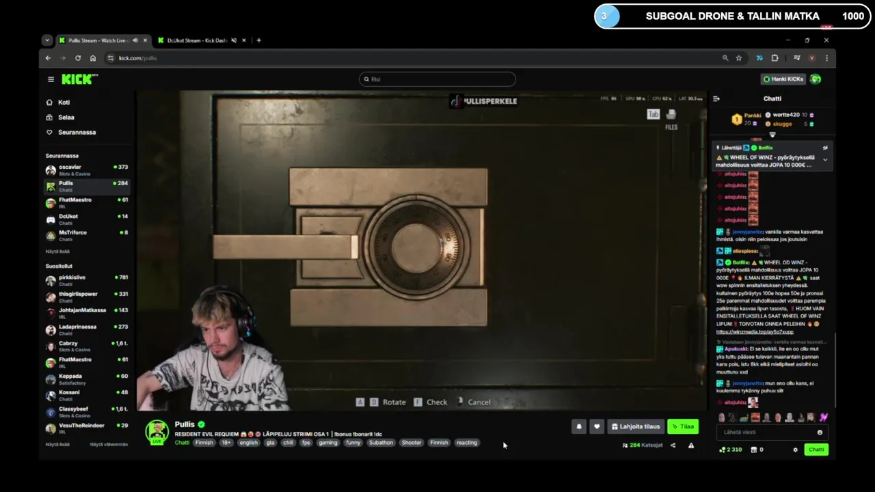Hide the pinned BotRix message
875x492 pixels.
pos(825,148)
